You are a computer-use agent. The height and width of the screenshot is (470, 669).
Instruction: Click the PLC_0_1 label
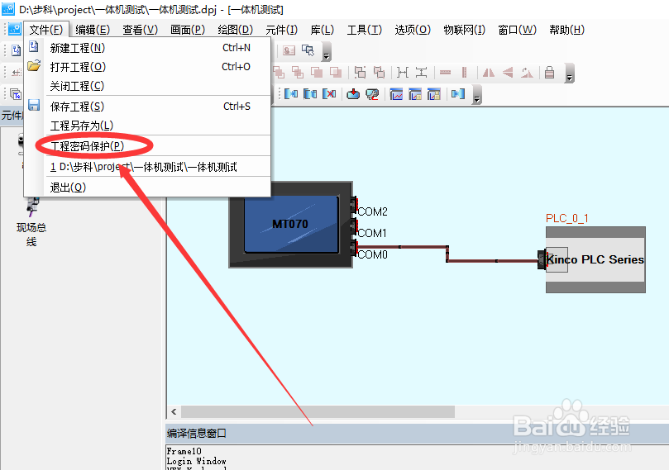click(567, 218)
